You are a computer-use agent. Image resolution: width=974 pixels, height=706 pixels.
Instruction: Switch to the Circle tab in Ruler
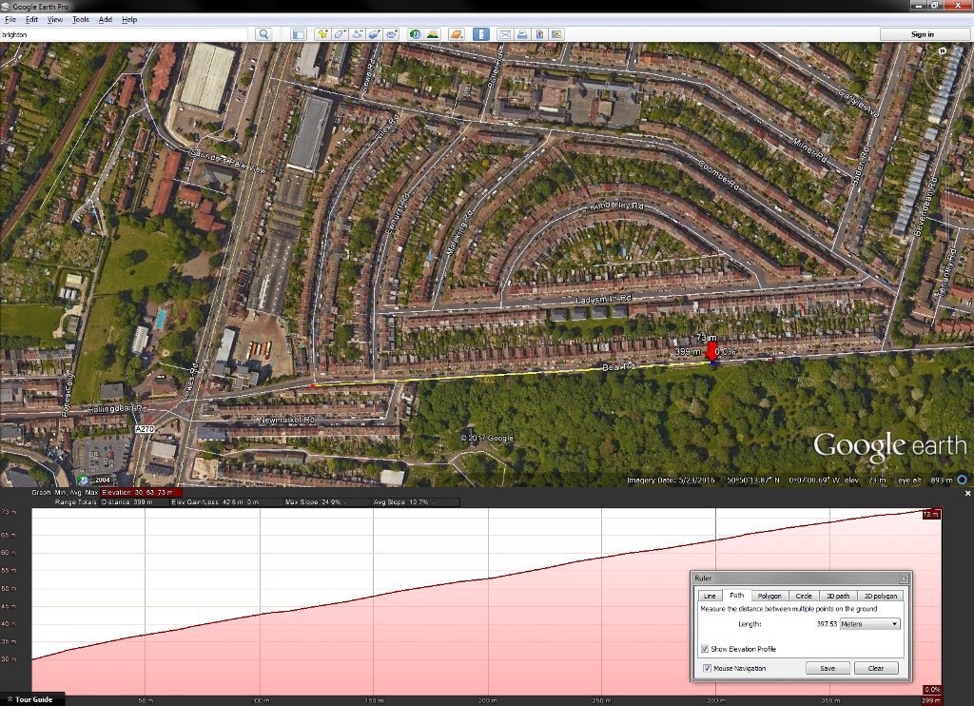(x=804, y=596)
